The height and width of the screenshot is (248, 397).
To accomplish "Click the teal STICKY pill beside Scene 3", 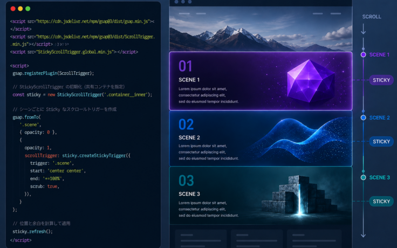I will pos(381,202).
